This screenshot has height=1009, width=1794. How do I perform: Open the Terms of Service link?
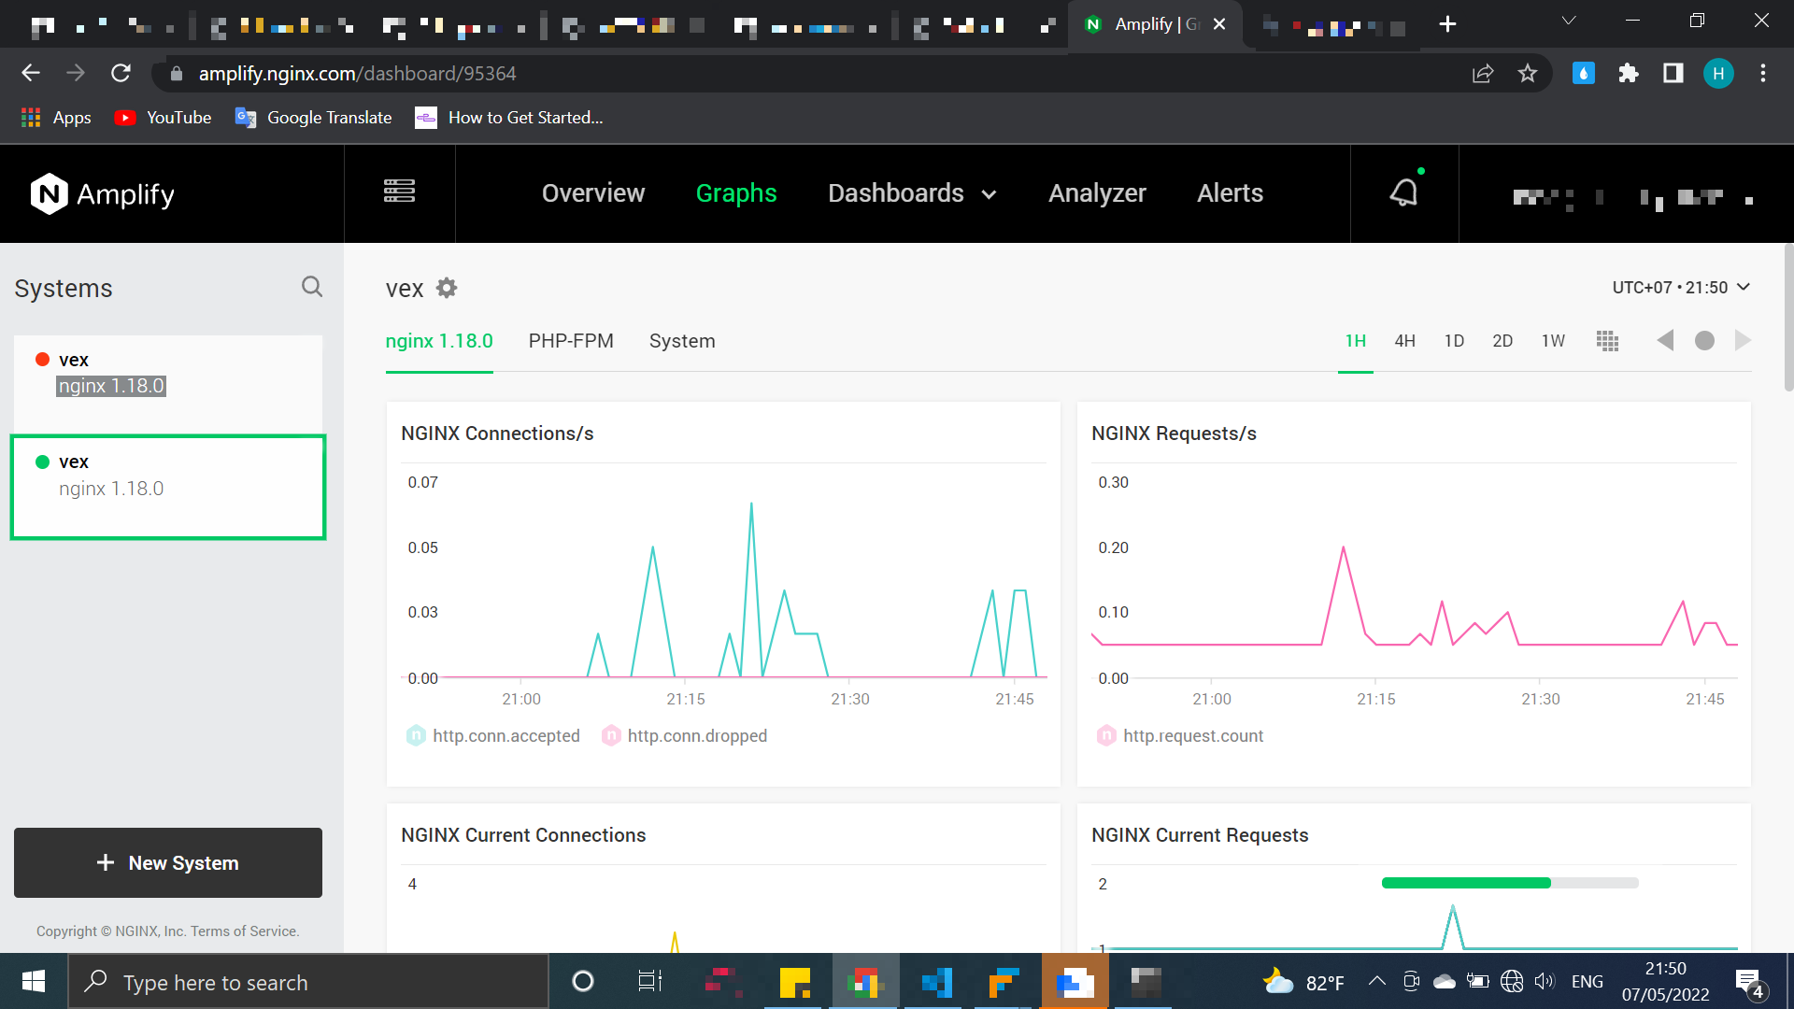241,931
